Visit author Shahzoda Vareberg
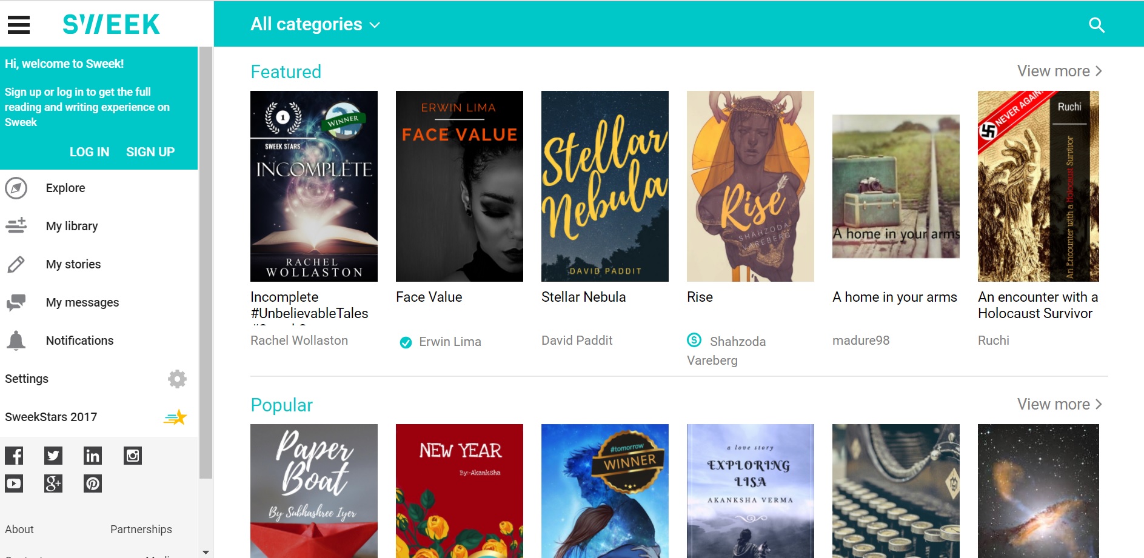 point(726,351)
